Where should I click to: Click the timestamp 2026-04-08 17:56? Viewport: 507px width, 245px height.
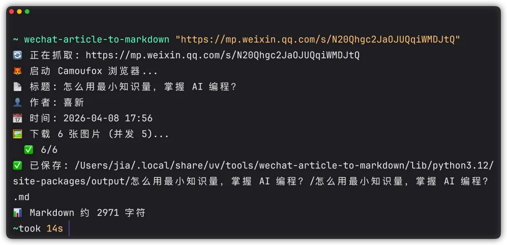[x=108, y=118]
